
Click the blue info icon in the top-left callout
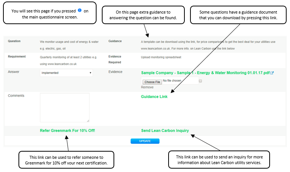[x=80, y=11]
